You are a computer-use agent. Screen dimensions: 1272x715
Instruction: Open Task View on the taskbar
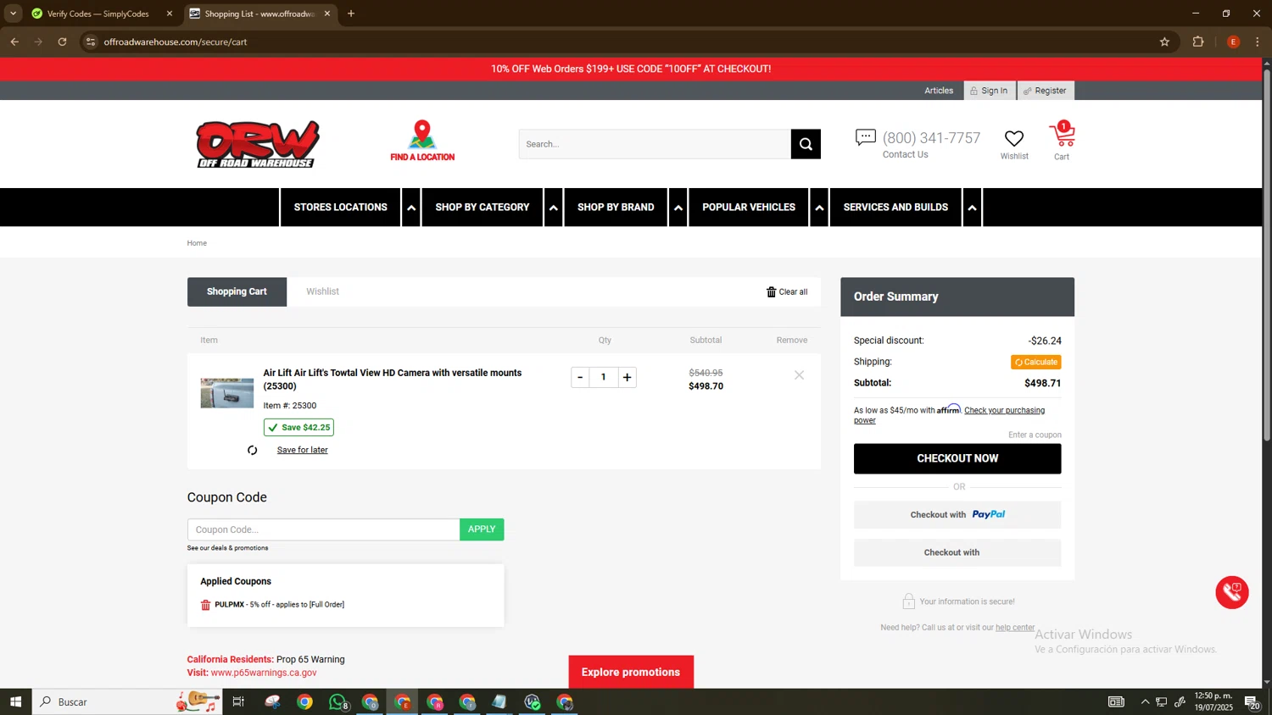point(238,701)
